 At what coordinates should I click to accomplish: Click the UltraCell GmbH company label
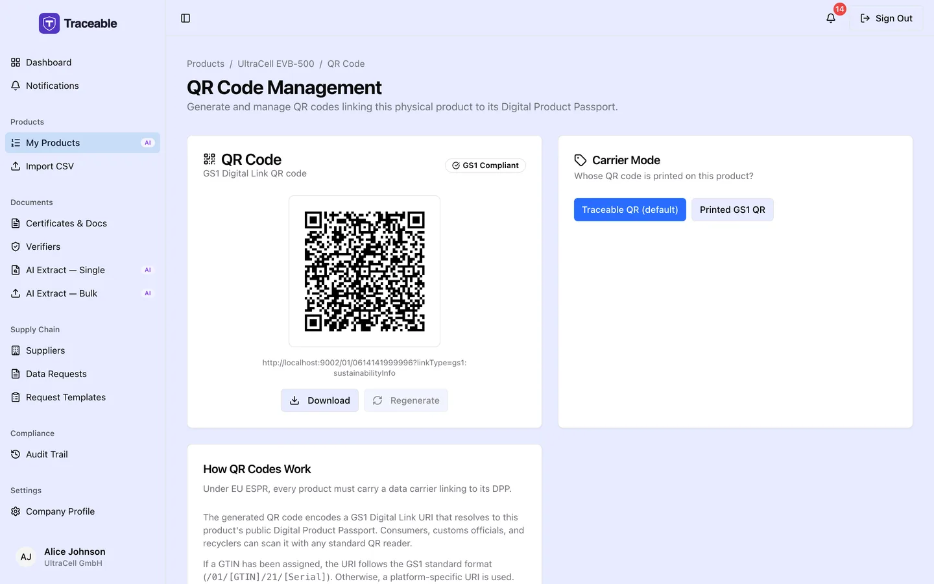tap(73, 563)
